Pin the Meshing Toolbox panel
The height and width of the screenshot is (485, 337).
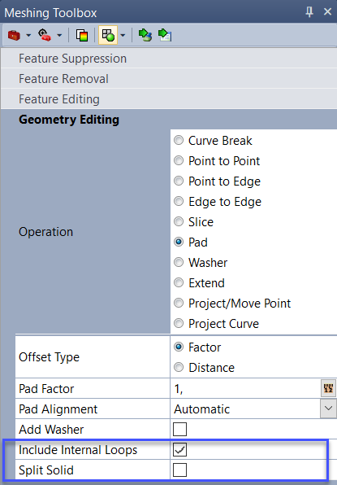coord(309,11)
